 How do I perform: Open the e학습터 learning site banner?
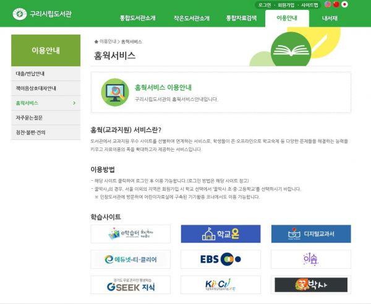coord(130,234)
